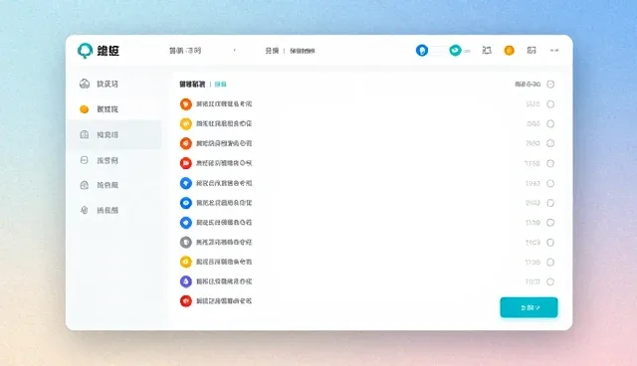Select the radio circle of the gray-icon row
This screenshot has width=637, height=366.
[x=550, y=243]
